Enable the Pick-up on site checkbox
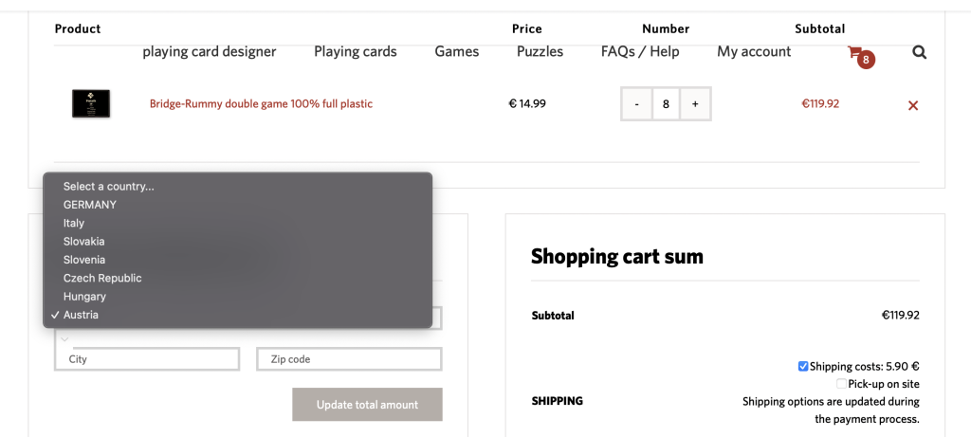Screen dimensions: 971x437 click(842, 384)
